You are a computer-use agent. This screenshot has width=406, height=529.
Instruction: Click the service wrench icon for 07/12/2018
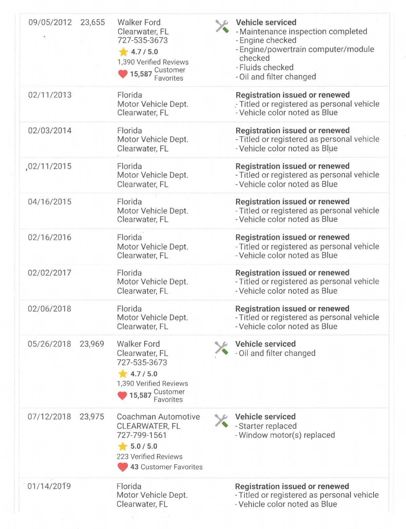click(x=221, y=421)
